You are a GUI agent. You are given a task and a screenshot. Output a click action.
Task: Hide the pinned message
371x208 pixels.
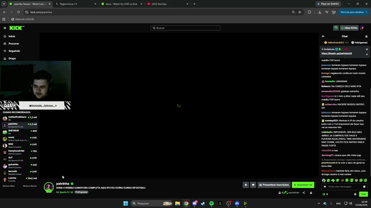367,49
